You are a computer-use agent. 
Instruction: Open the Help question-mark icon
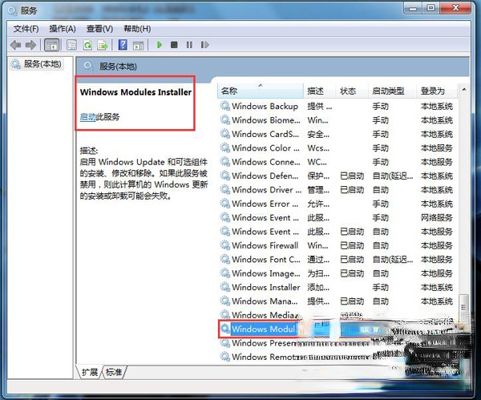pos(123,45)
